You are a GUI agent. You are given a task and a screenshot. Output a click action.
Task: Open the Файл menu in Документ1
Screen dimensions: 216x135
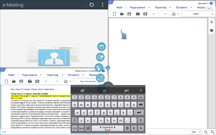click(119, 7)
